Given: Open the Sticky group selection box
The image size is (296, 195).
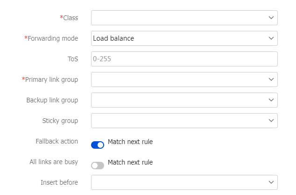Looking at the screenshot, I should pyautogui.click(x=177, y=121).
